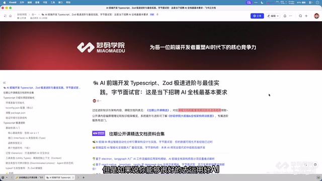Image resolution: width=322 pixels, height=181 pixels.
Task: Select outline item Typescript 介绍与项目初始化
Action: pyautogui.click(x=19, y=98)
